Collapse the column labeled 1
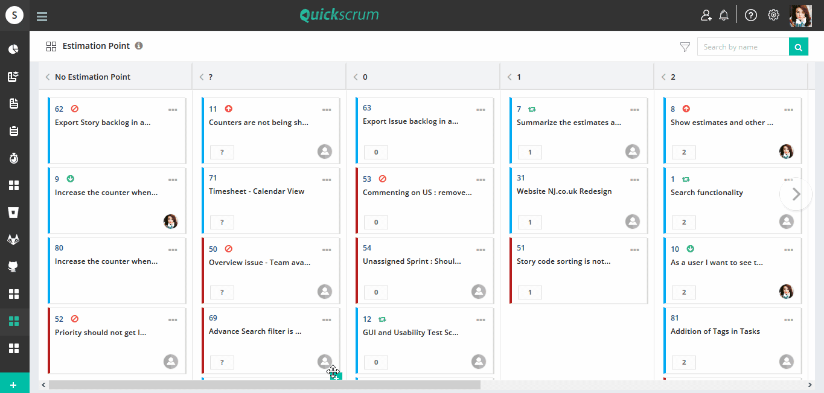Screen dimensions: 824x393 tap(509, 77)
